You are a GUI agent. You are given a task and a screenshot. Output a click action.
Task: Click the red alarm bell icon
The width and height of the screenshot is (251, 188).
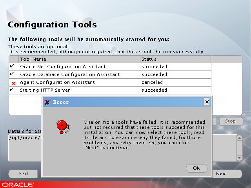(x=63, y=127)
